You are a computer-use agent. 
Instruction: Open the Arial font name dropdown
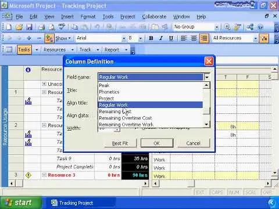point(124,38)
